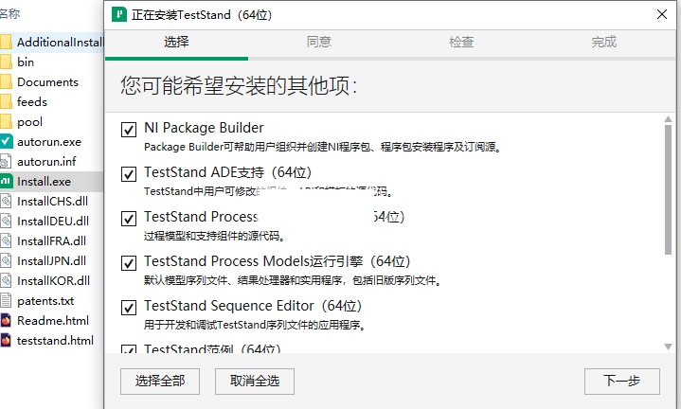Click the AdditionalInstall folder icon

tap(6, 42)
